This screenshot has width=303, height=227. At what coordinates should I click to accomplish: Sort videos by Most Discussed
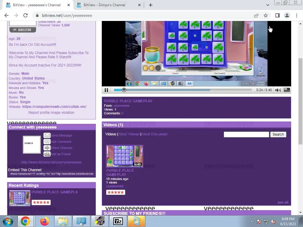(155, 134)
